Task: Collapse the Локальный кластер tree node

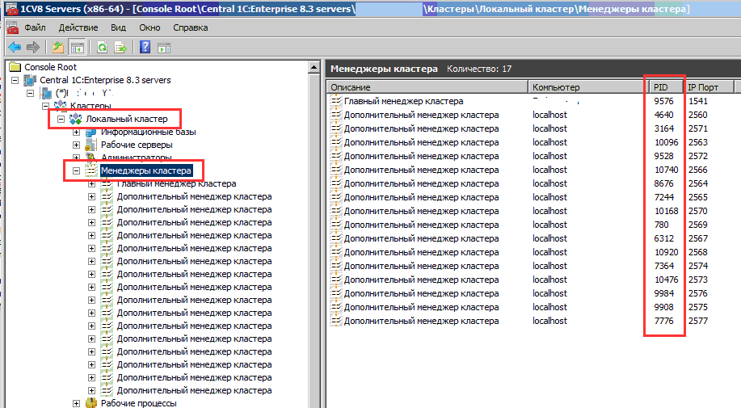Action: tap(61, 119)
